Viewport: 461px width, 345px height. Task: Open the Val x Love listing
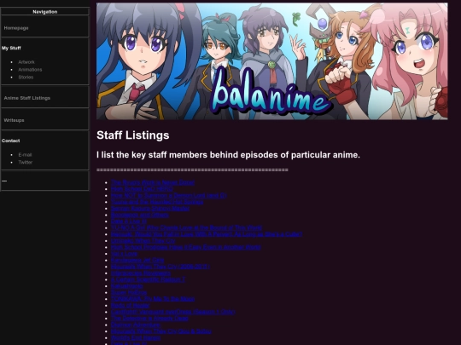click(x=124, y=254)
